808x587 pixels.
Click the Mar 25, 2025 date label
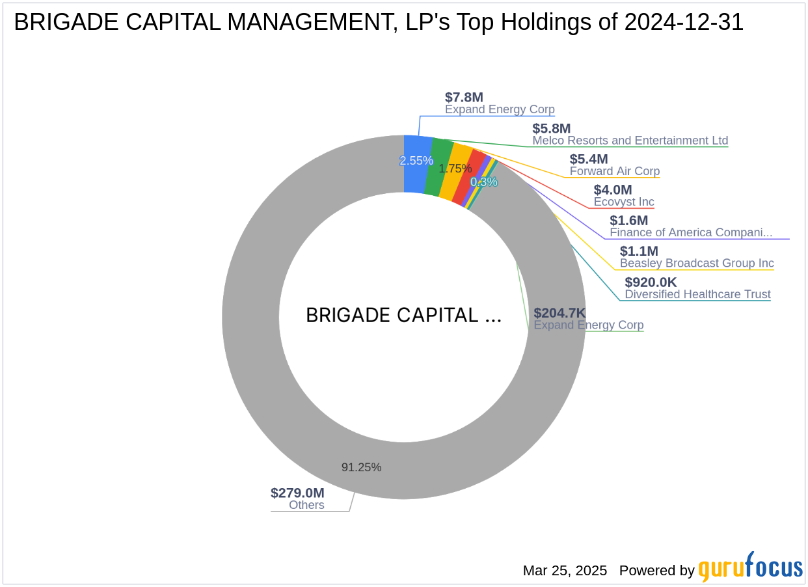click(x=565, y=571)
